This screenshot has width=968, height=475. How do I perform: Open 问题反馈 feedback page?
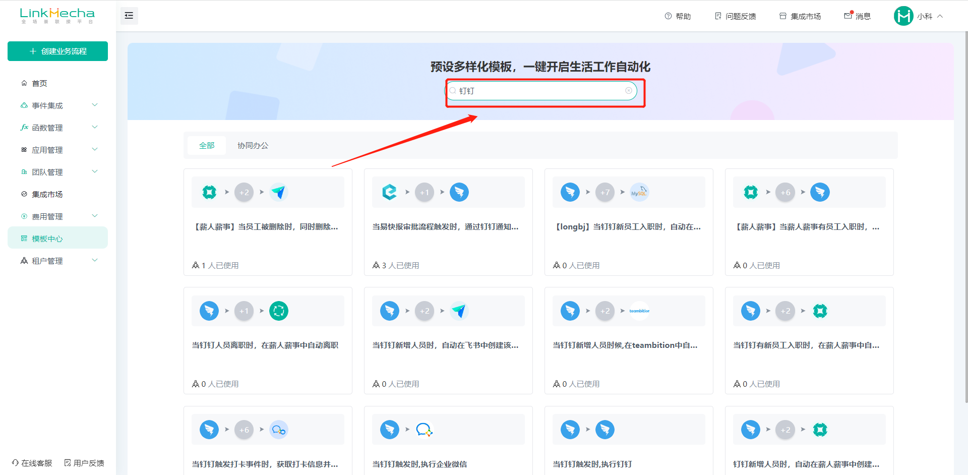point(736,16)
